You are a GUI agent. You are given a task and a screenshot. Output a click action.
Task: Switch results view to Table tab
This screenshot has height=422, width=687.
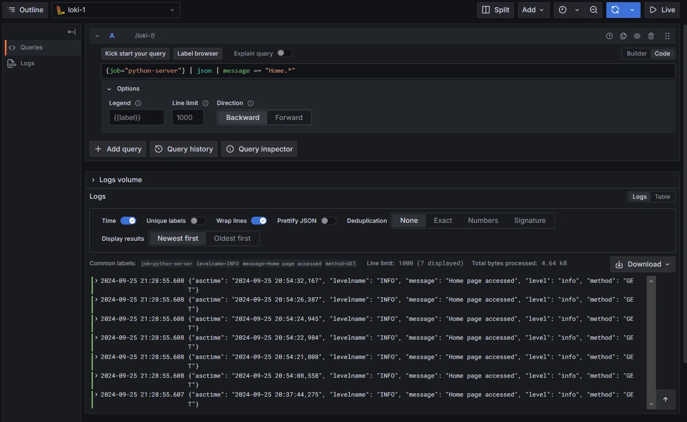click(x=662, y=197)
